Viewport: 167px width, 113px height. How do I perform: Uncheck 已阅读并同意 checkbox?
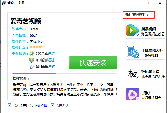[x=10, y=105]
